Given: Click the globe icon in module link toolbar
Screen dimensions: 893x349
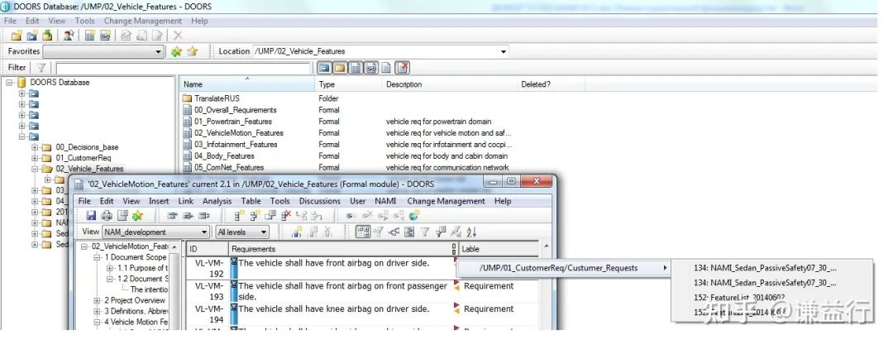Looking at the screenshot, I should [x=413, y=216].
